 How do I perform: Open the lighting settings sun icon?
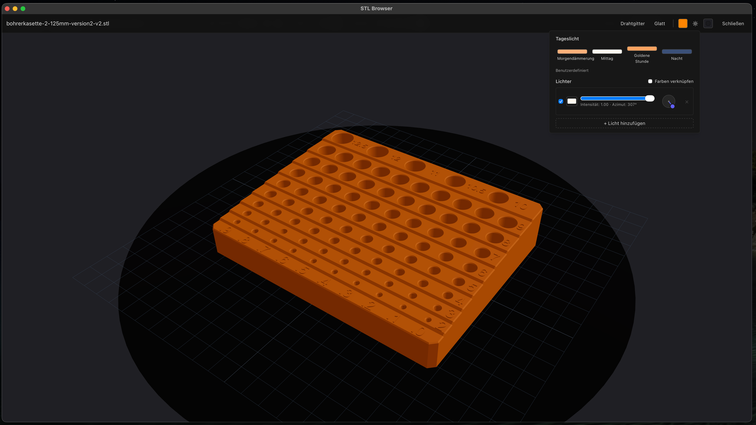695,24
